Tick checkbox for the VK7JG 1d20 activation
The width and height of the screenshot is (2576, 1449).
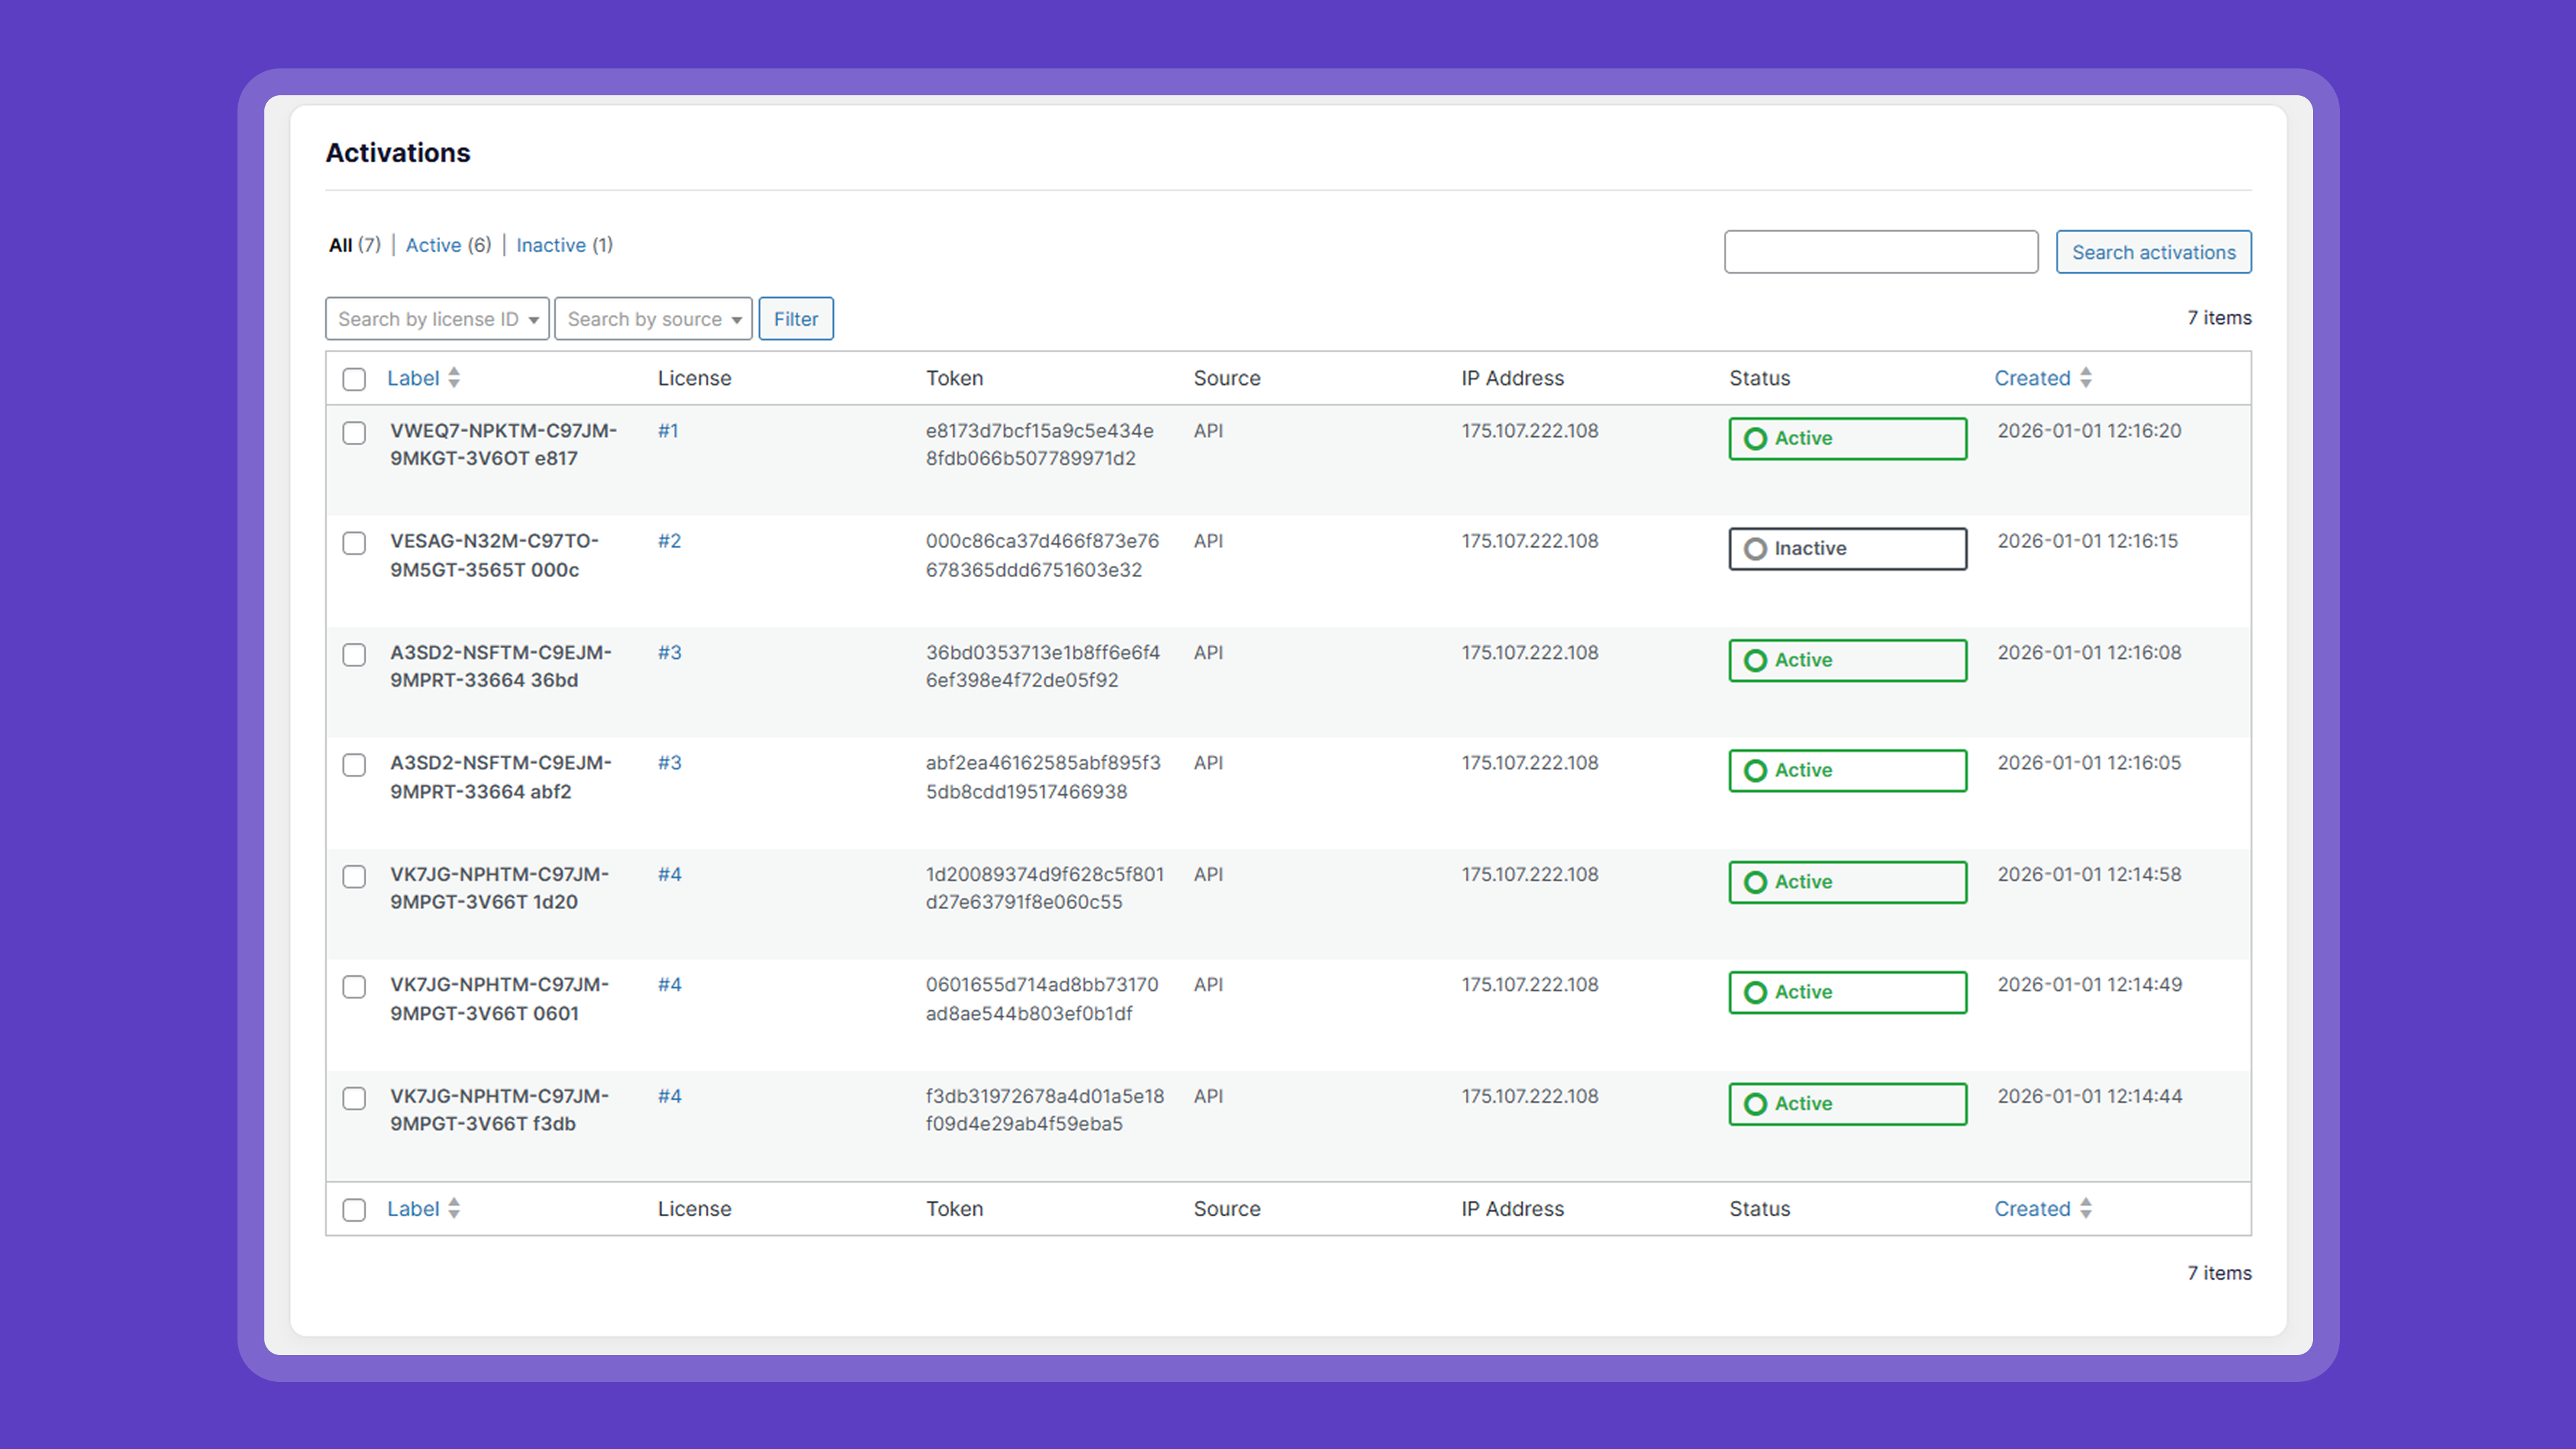click(354, 877)
